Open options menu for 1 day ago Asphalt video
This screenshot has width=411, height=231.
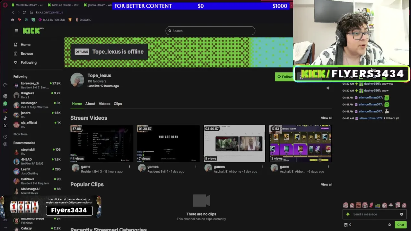262,167
